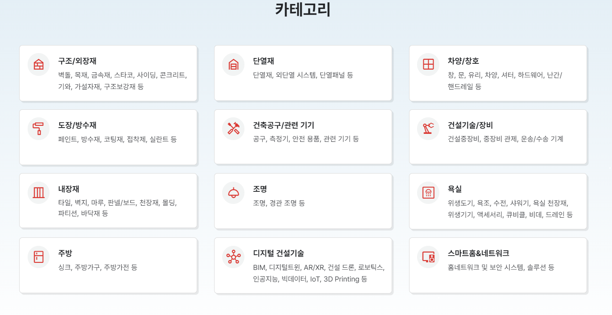Click the 구조/외장재 building icon
The image size is (612, 315).
[x=39, y=64]
